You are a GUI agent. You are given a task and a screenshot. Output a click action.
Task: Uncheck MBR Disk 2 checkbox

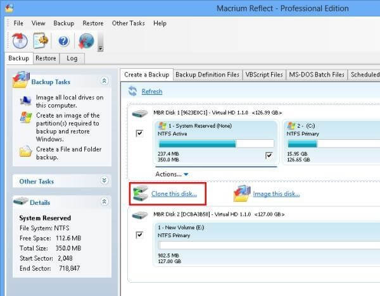click(139, 235)
